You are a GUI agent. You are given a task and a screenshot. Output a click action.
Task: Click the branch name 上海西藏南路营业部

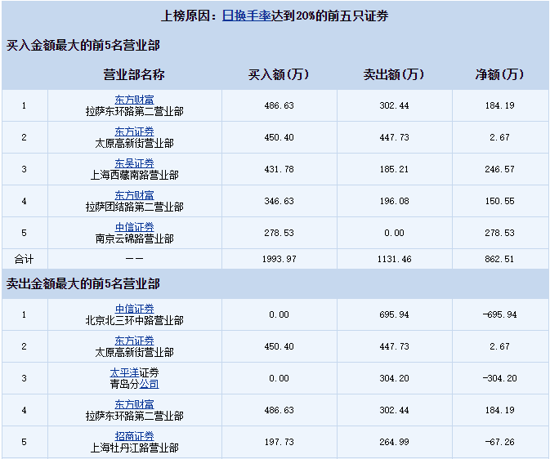134,175
